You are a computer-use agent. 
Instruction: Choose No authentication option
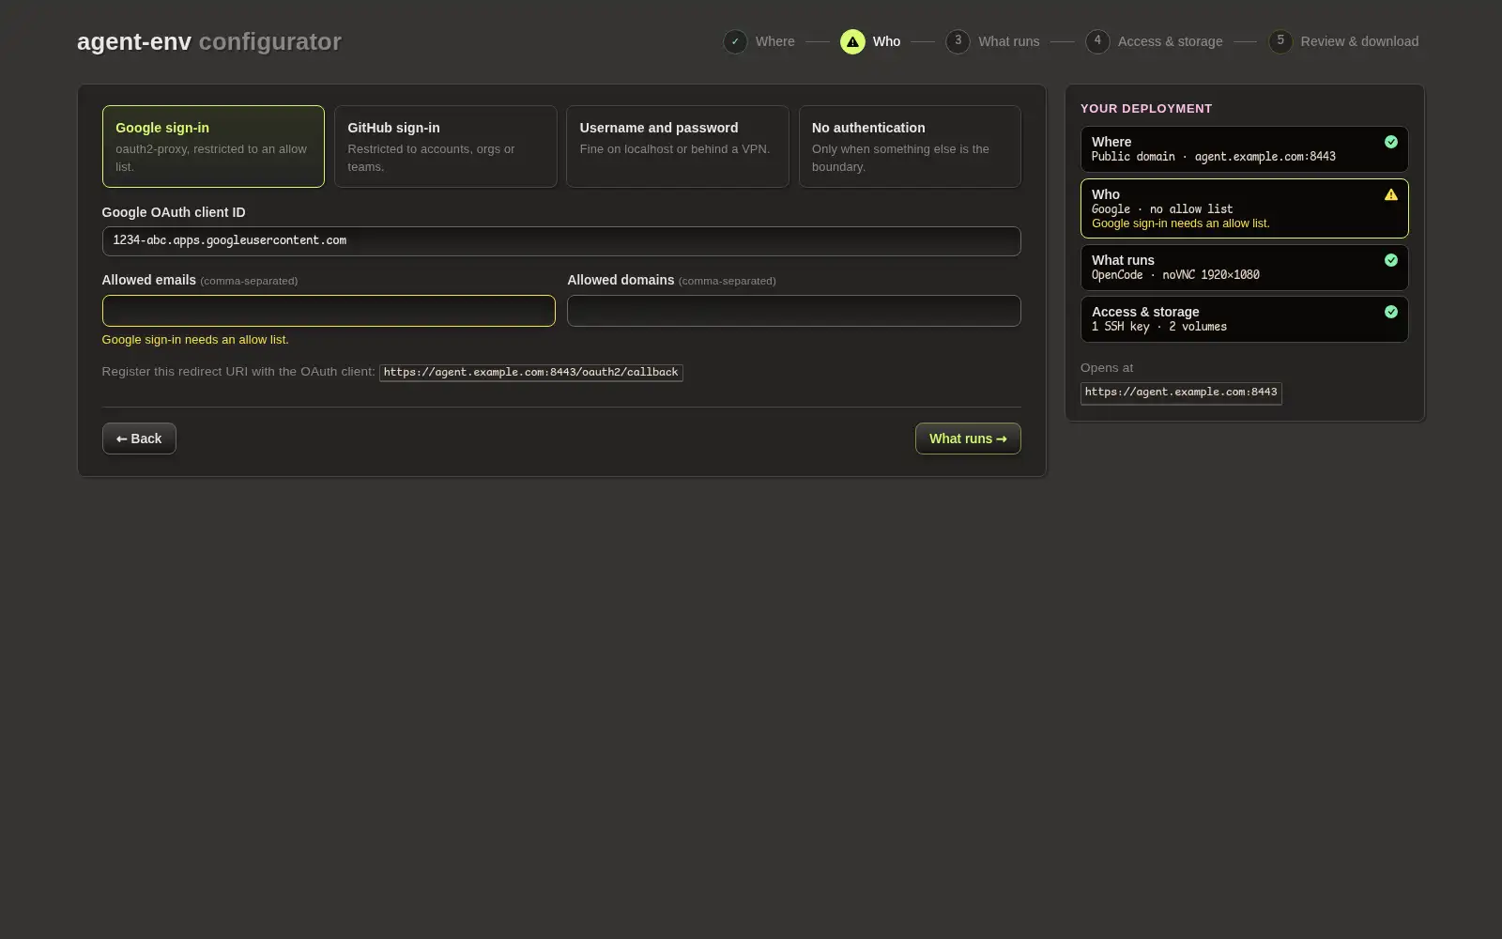910,146
